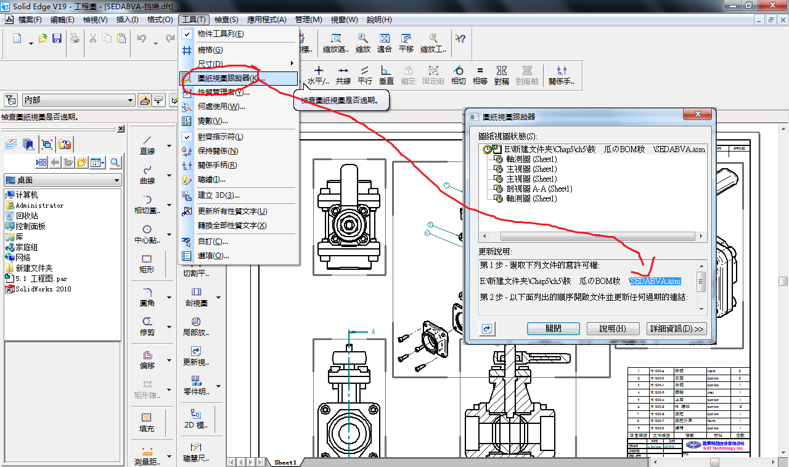Click the 縮放工 zoom tool icon

433,43
